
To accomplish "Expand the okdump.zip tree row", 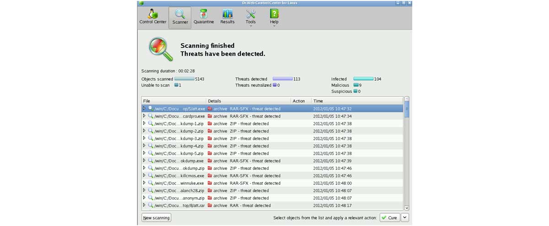I will [x=144, y=168].
